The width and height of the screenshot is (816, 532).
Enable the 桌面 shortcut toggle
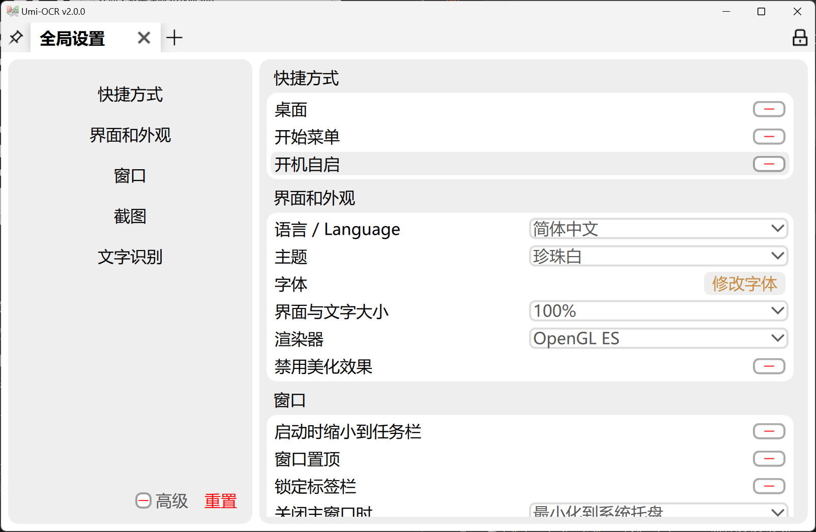point(769,109)
